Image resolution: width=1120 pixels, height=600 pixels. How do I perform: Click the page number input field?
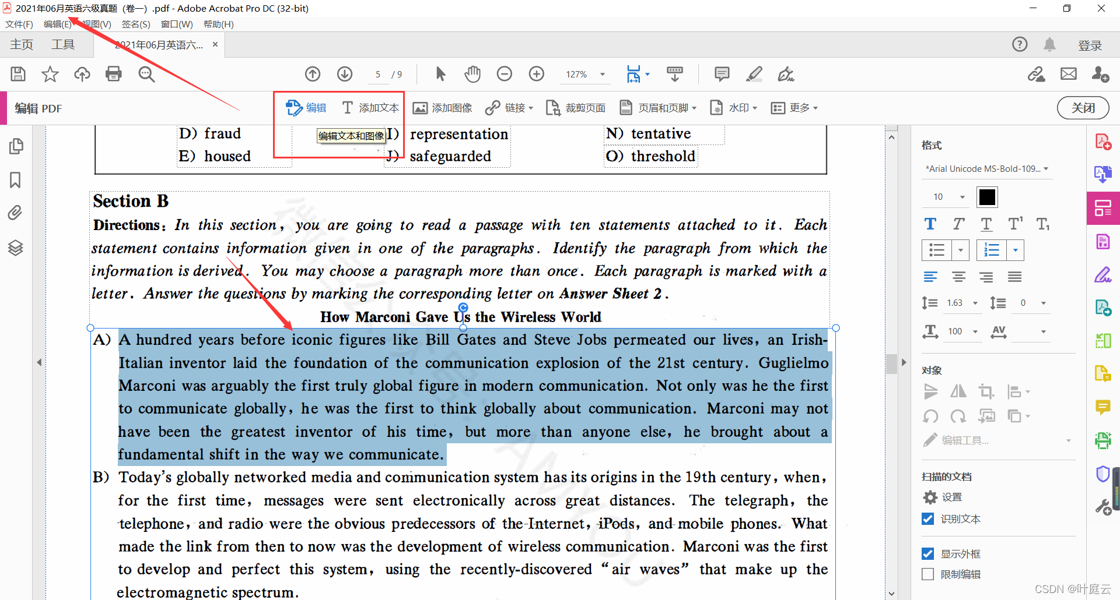[378, 75]
